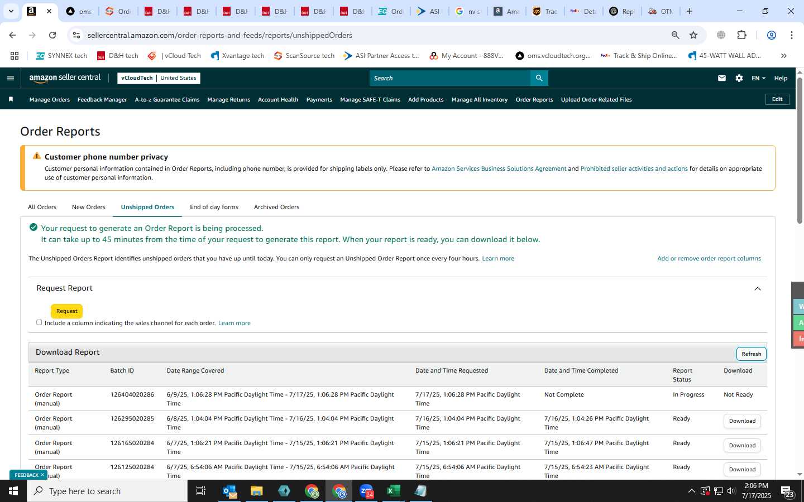Viewport: 804px width, 502px height.
Task: Click the bookmark flag icon in nav bar
Action: pos(11,99)
